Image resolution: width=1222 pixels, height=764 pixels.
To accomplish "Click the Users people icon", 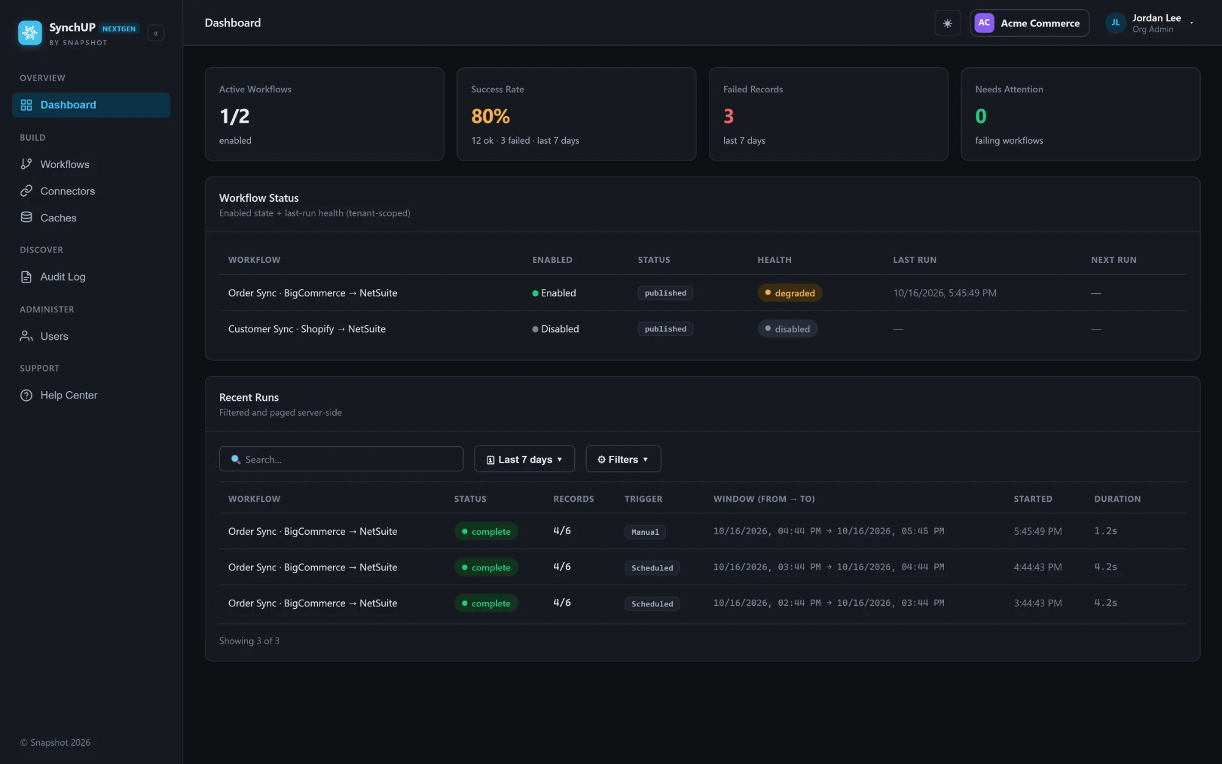I will (26, 336).
